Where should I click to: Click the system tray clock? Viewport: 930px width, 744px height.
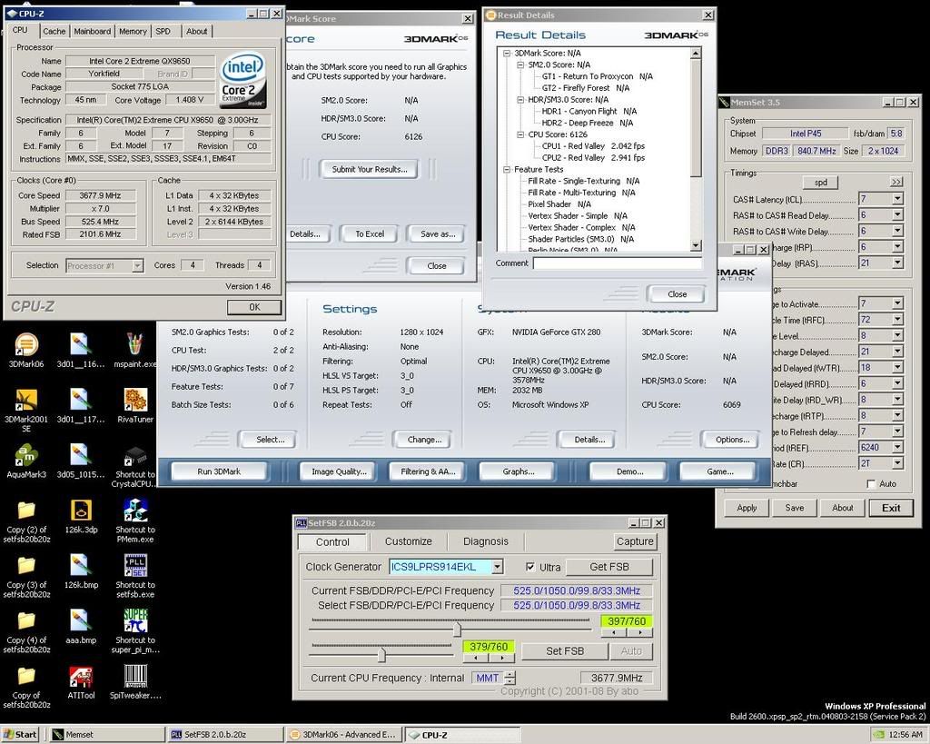[x=905, y=735]
